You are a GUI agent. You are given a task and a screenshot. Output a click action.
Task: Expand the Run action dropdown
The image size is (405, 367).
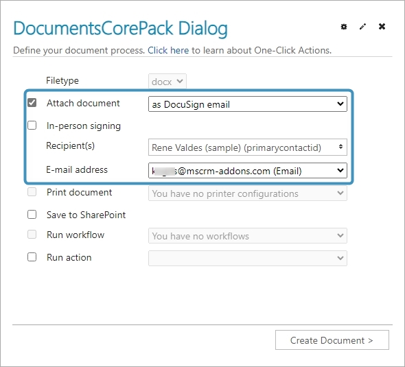coord(247,258)
